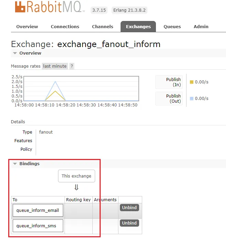This screenshot has height=239, width=226.
Task: Switch to the Connections tab
Action: coord(65,26)
